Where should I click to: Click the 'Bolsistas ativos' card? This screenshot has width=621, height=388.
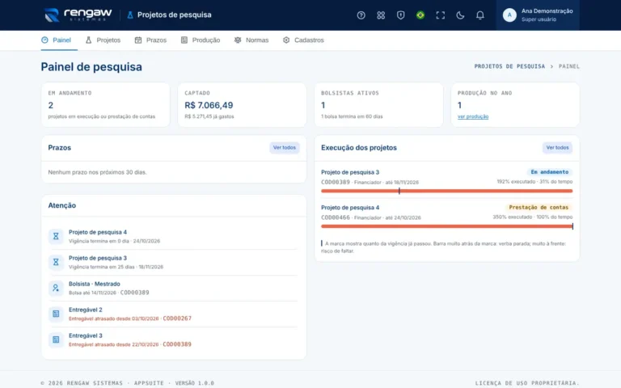point(378,105)
